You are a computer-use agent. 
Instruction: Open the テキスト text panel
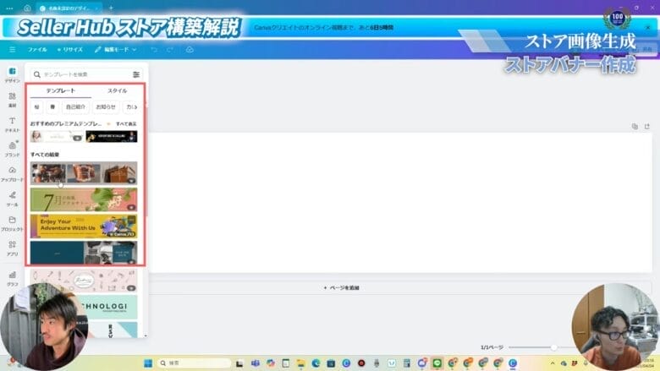[12, 124]
